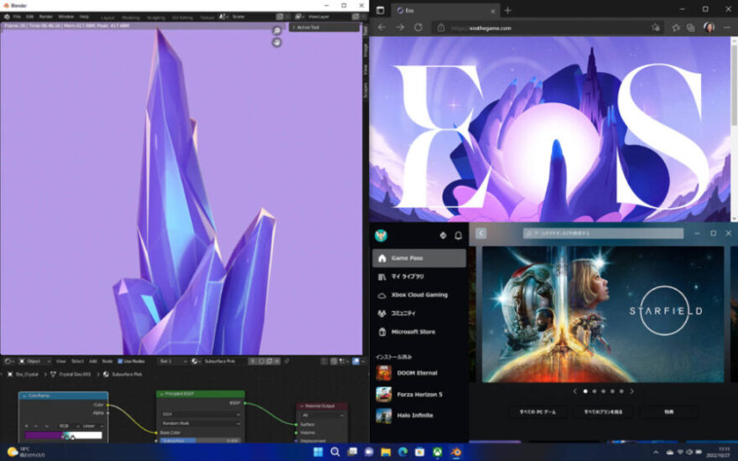738x461 pixels.
Task: Open the Slot 1 dropdown
Action: coord(173,361)
